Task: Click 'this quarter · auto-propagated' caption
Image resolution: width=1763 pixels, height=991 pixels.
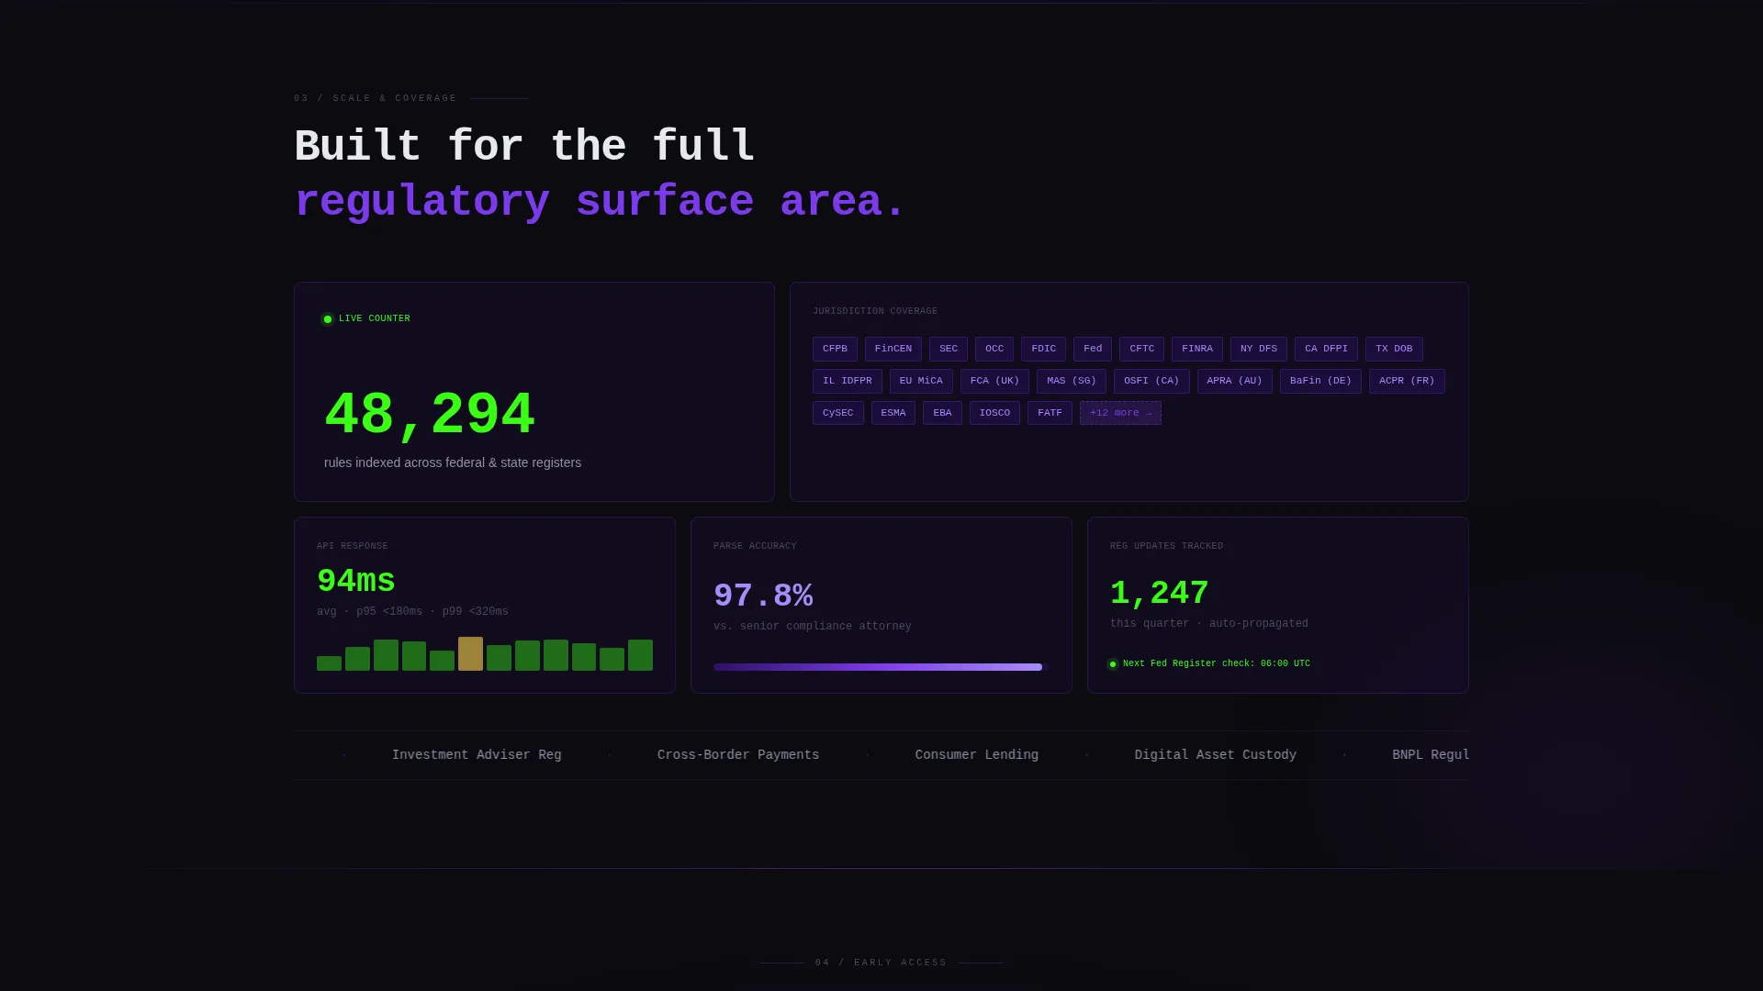Action: point(1209,624)
